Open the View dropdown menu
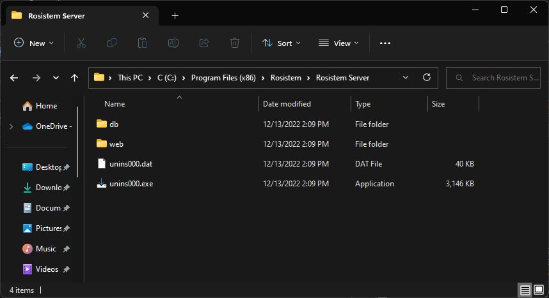549x298 pixels. coord(338,43)
